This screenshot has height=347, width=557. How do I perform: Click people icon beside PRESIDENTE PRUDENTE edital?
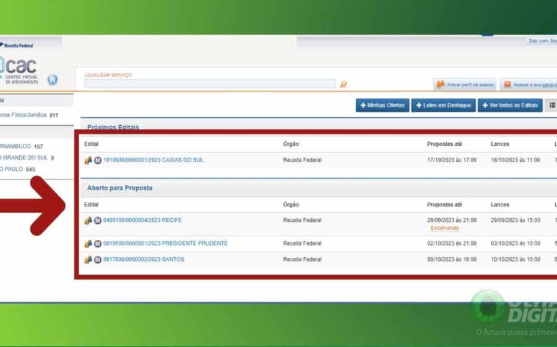coord(88,244)
